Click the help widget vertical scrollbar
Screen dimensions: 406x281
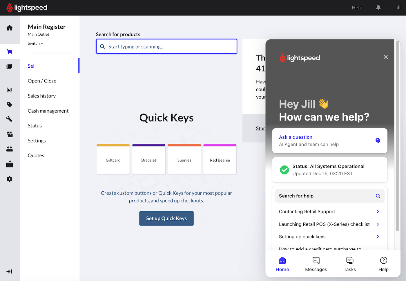pos(398,136)
